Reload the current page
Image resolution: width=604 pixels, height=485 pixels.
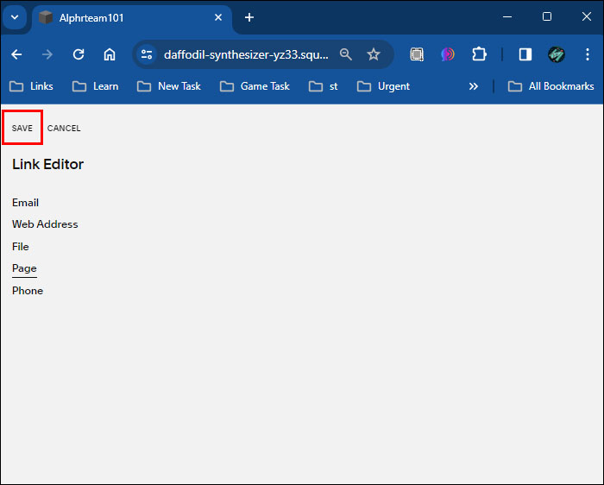coord(79,54)
